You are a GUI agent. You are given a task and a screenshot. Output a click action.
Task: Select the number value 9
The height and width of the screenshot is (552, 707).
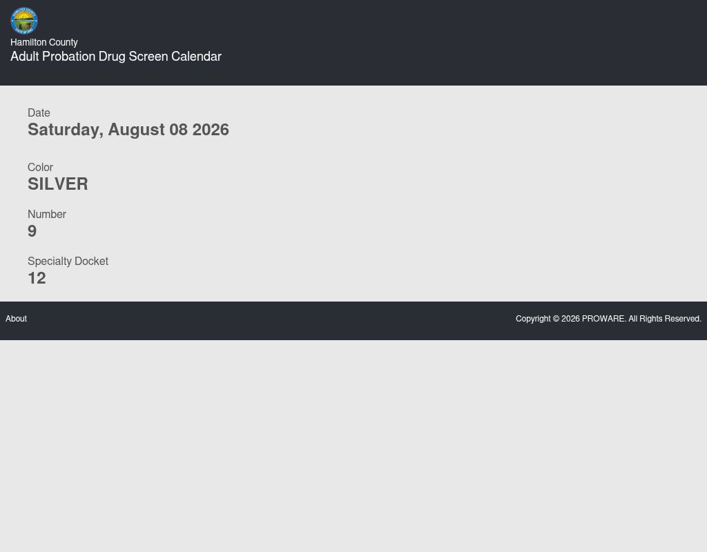point(32,231)
